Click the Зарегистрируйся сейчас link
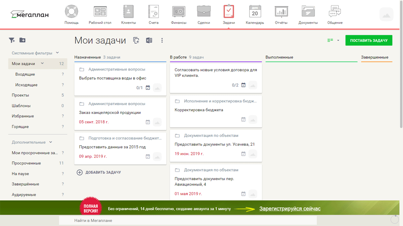 click(x=290, y=209)
